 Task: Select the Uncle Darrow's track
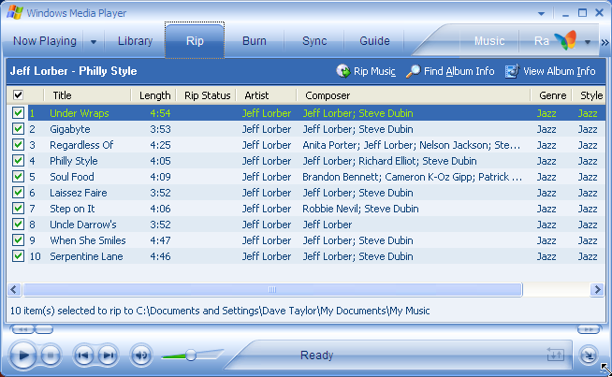(x=83, y=225)
